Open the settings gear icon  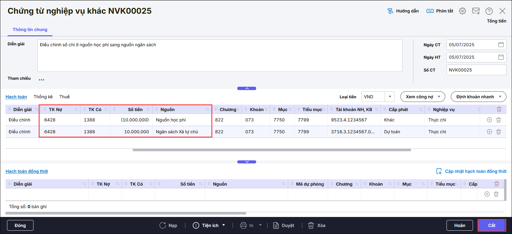[x=462, y=11]
